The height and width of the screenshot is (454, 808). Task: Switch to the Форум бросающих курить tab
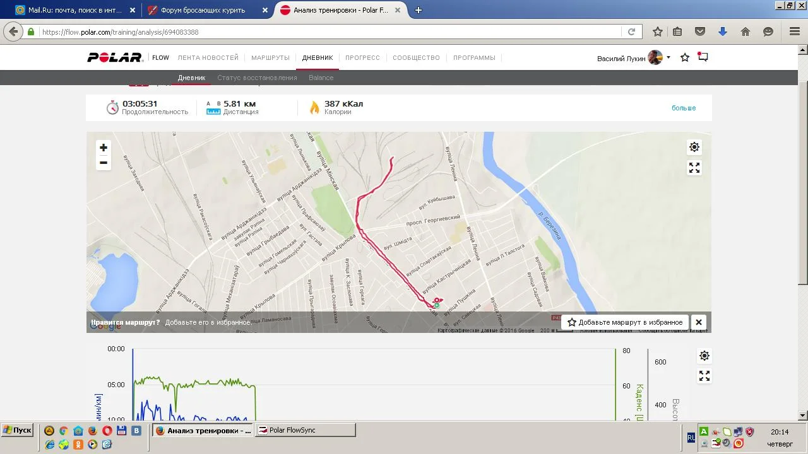point(202,10)
